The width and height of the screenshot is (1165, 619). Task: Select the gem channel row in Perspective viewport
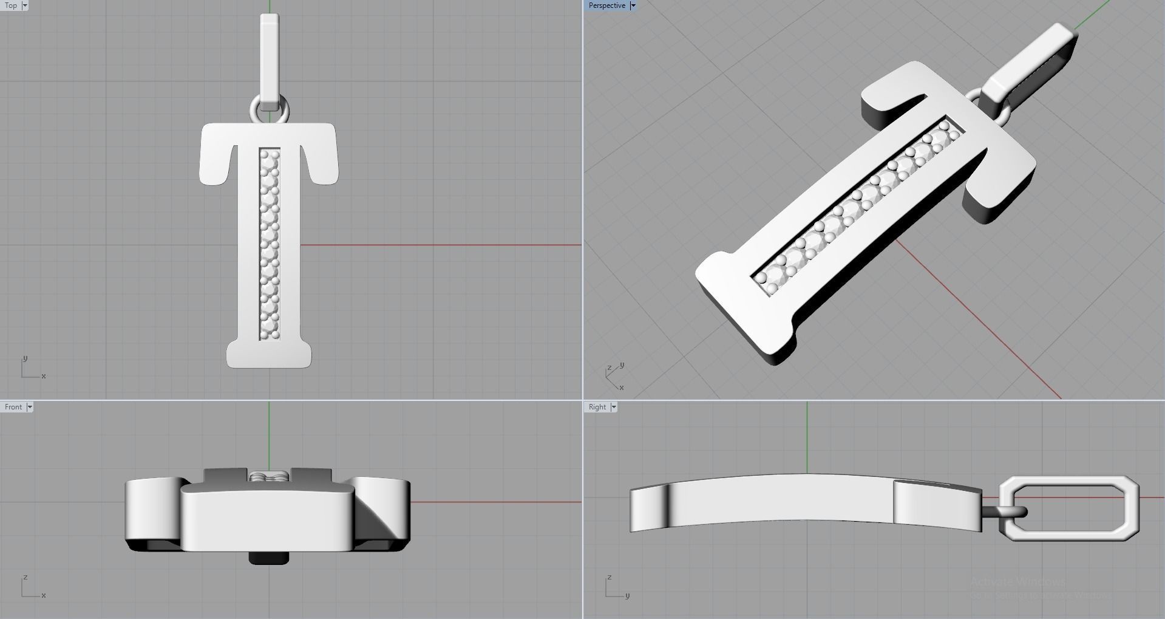pos(858,207)
